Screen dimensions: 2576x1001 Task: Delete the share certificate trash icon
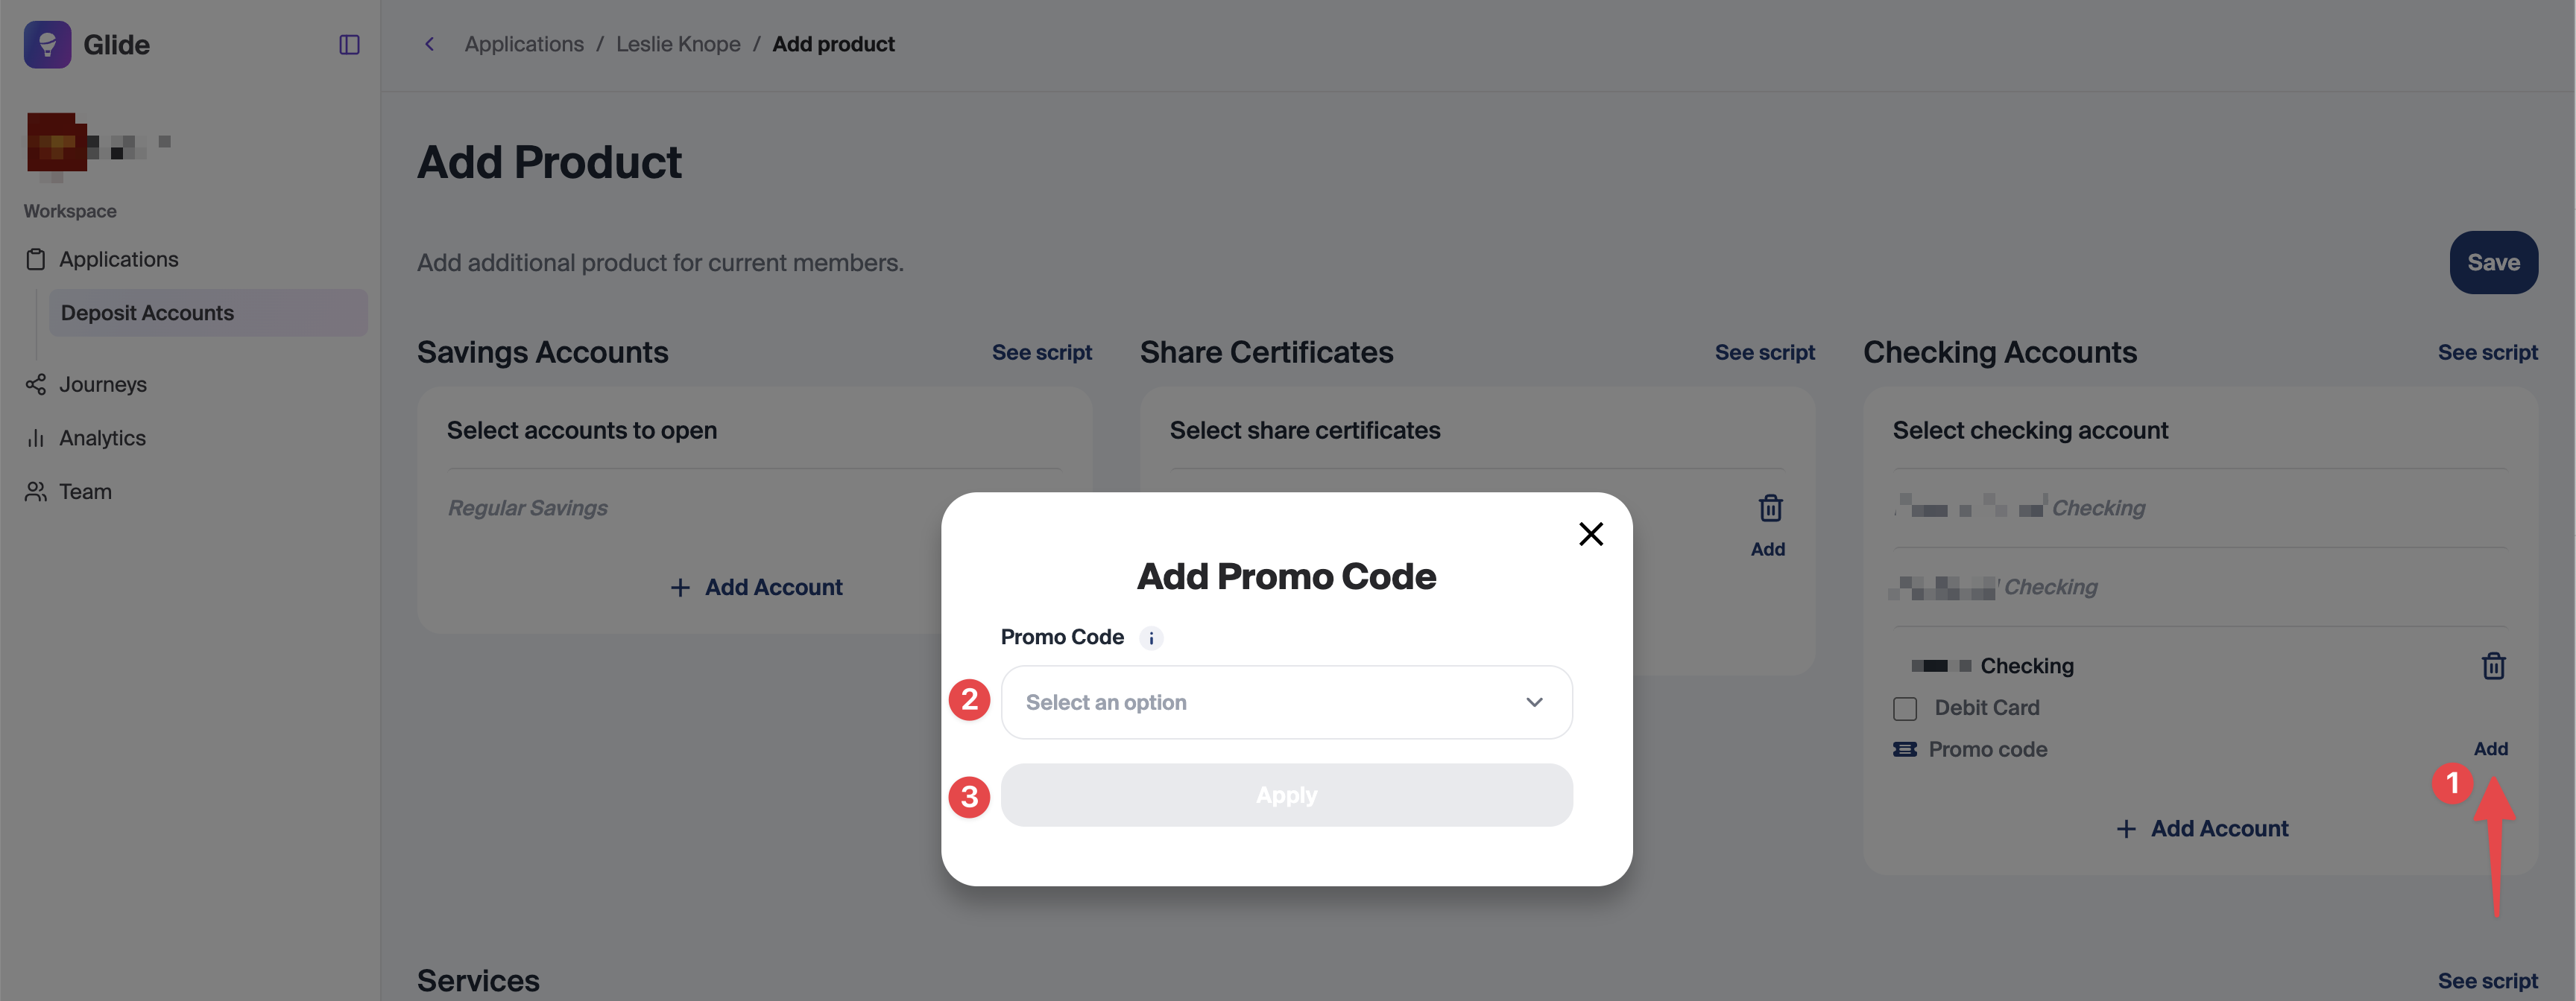[x=1770, y=509]
